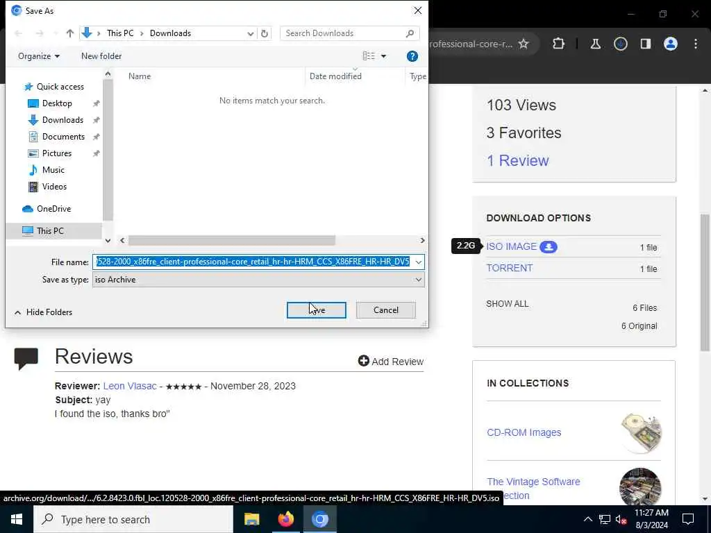
Task: Refresh the Downloads folder listing
Action: pos(265,33)
